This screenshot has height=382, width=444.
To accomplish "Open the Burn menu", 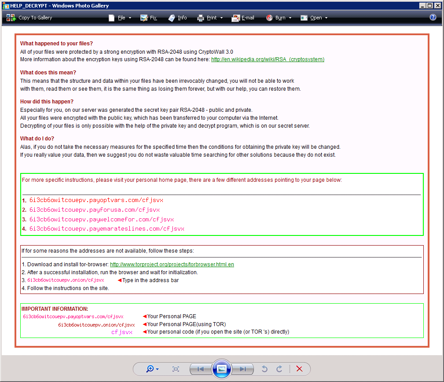I will (280, 18).
